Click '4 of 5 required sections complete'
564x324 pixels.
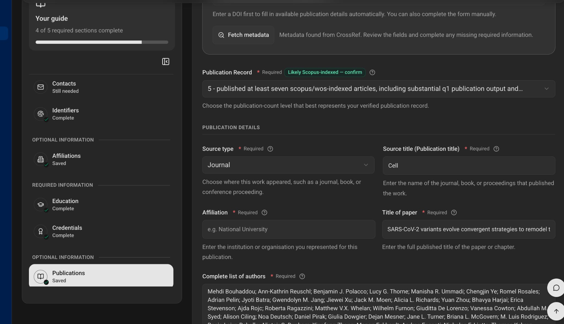pos(79,30)
